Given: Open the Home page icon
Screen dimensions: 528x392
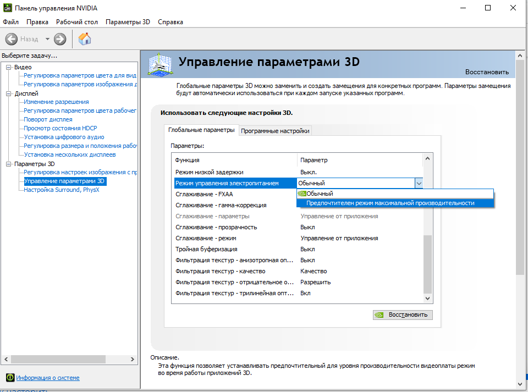Looking at the screenshot, I should pyautogui.click(x=85, y=38).
